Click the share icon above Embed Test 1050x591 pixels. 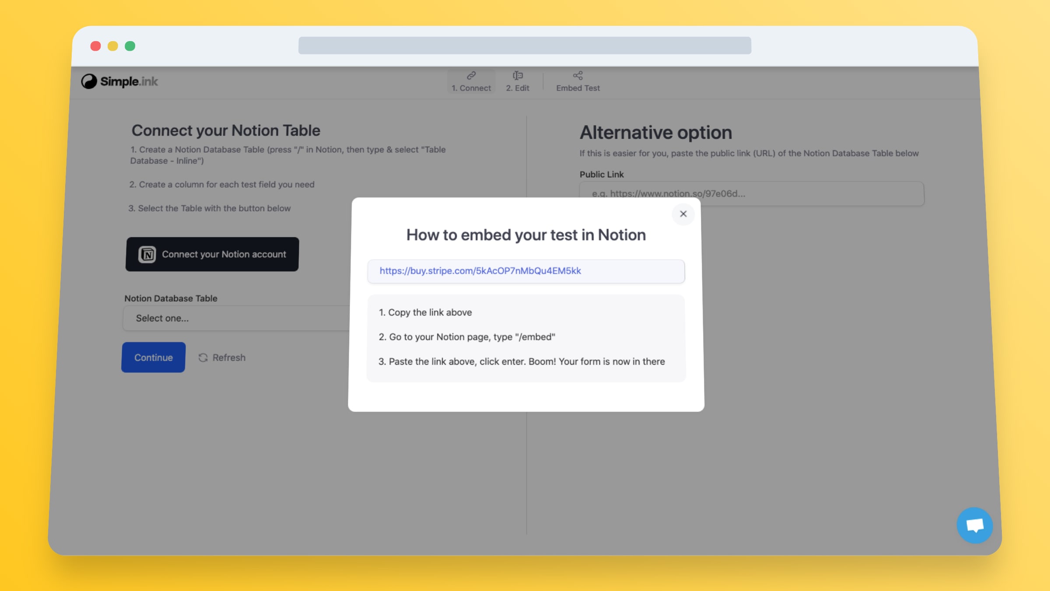577,76
